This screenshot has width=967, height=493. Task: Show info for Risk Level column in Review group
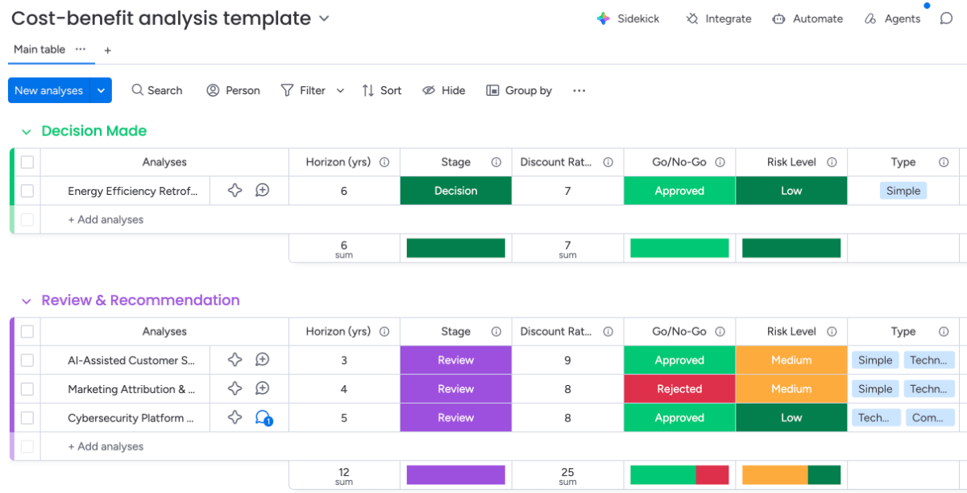pyautogui.click(x=832, y=331)
